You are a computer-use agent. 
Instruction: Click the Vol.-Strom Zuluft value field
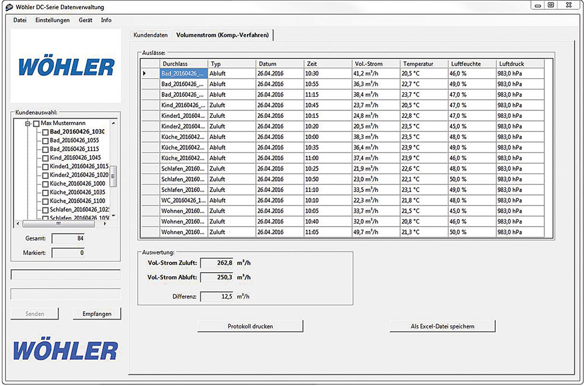coord(217,263)
